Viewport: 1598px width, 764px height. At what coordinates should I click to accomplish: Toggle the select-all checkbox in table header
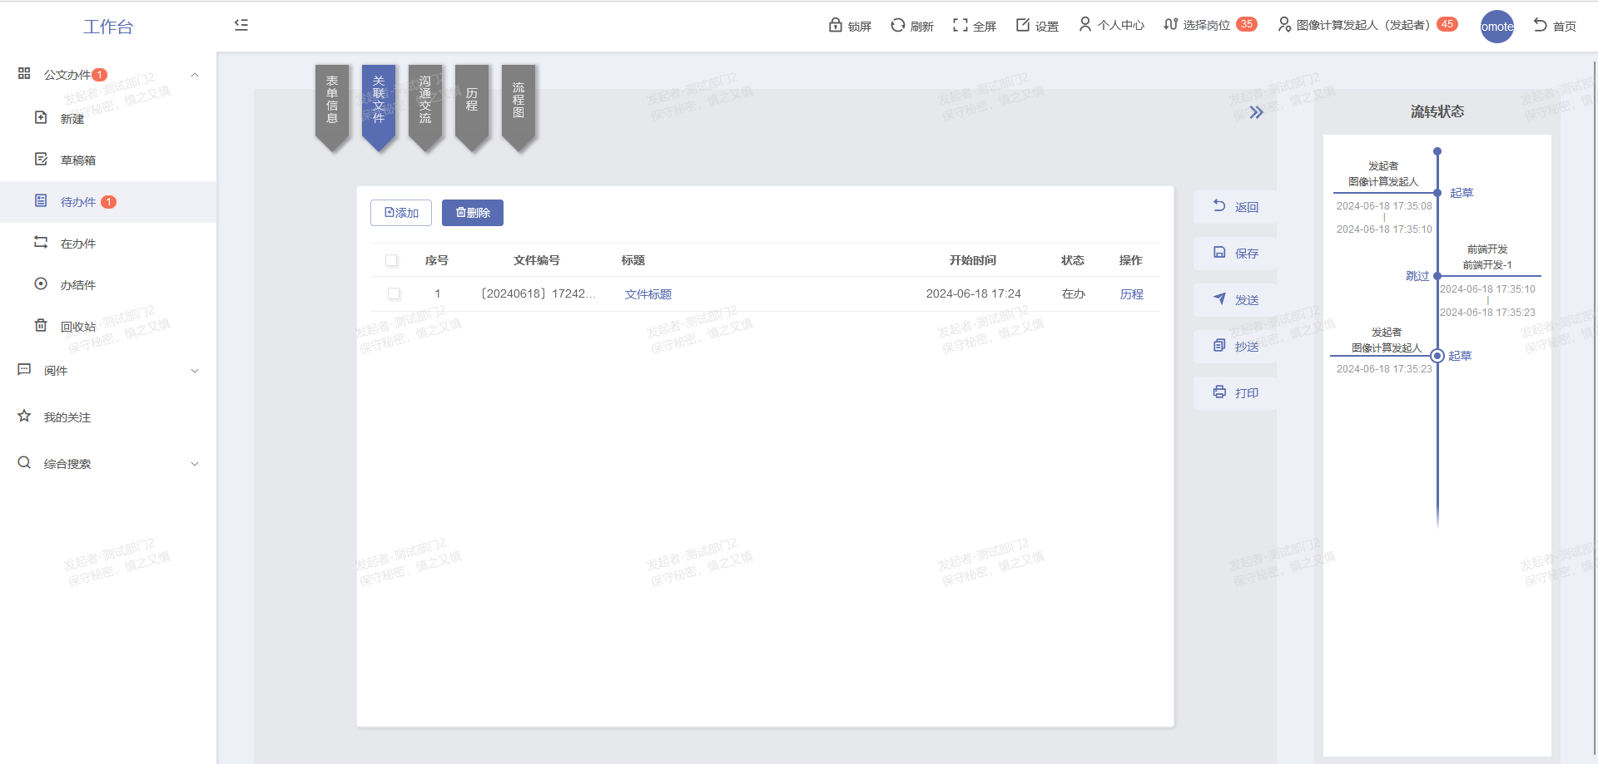(391, 260)
